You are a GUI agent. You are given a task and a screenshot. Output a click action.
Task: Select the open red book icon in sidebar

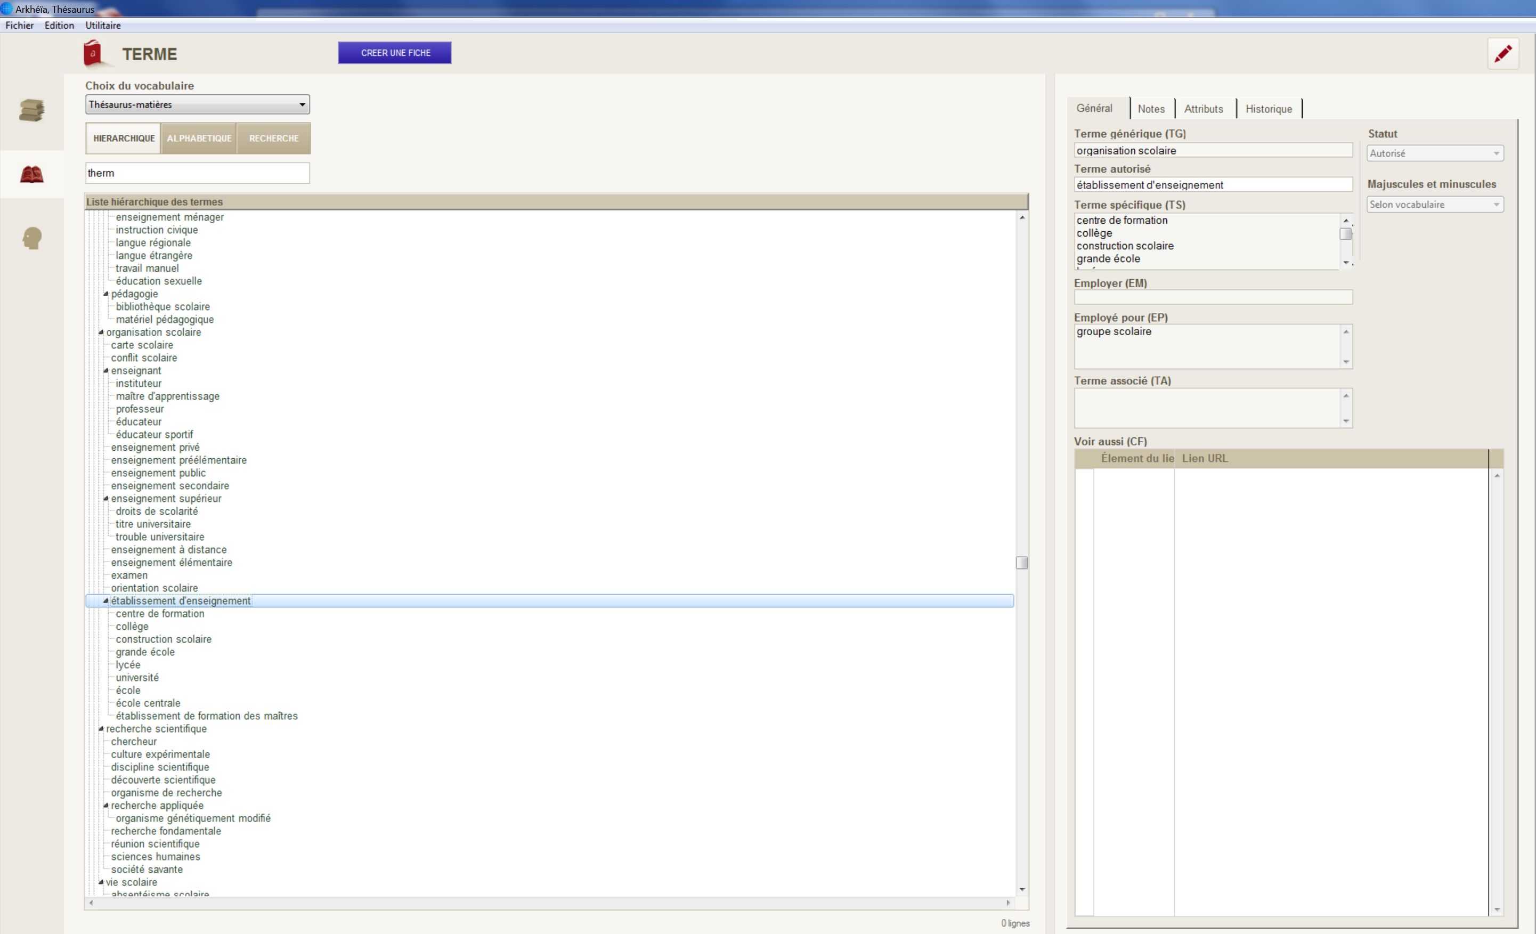(32, 174)
